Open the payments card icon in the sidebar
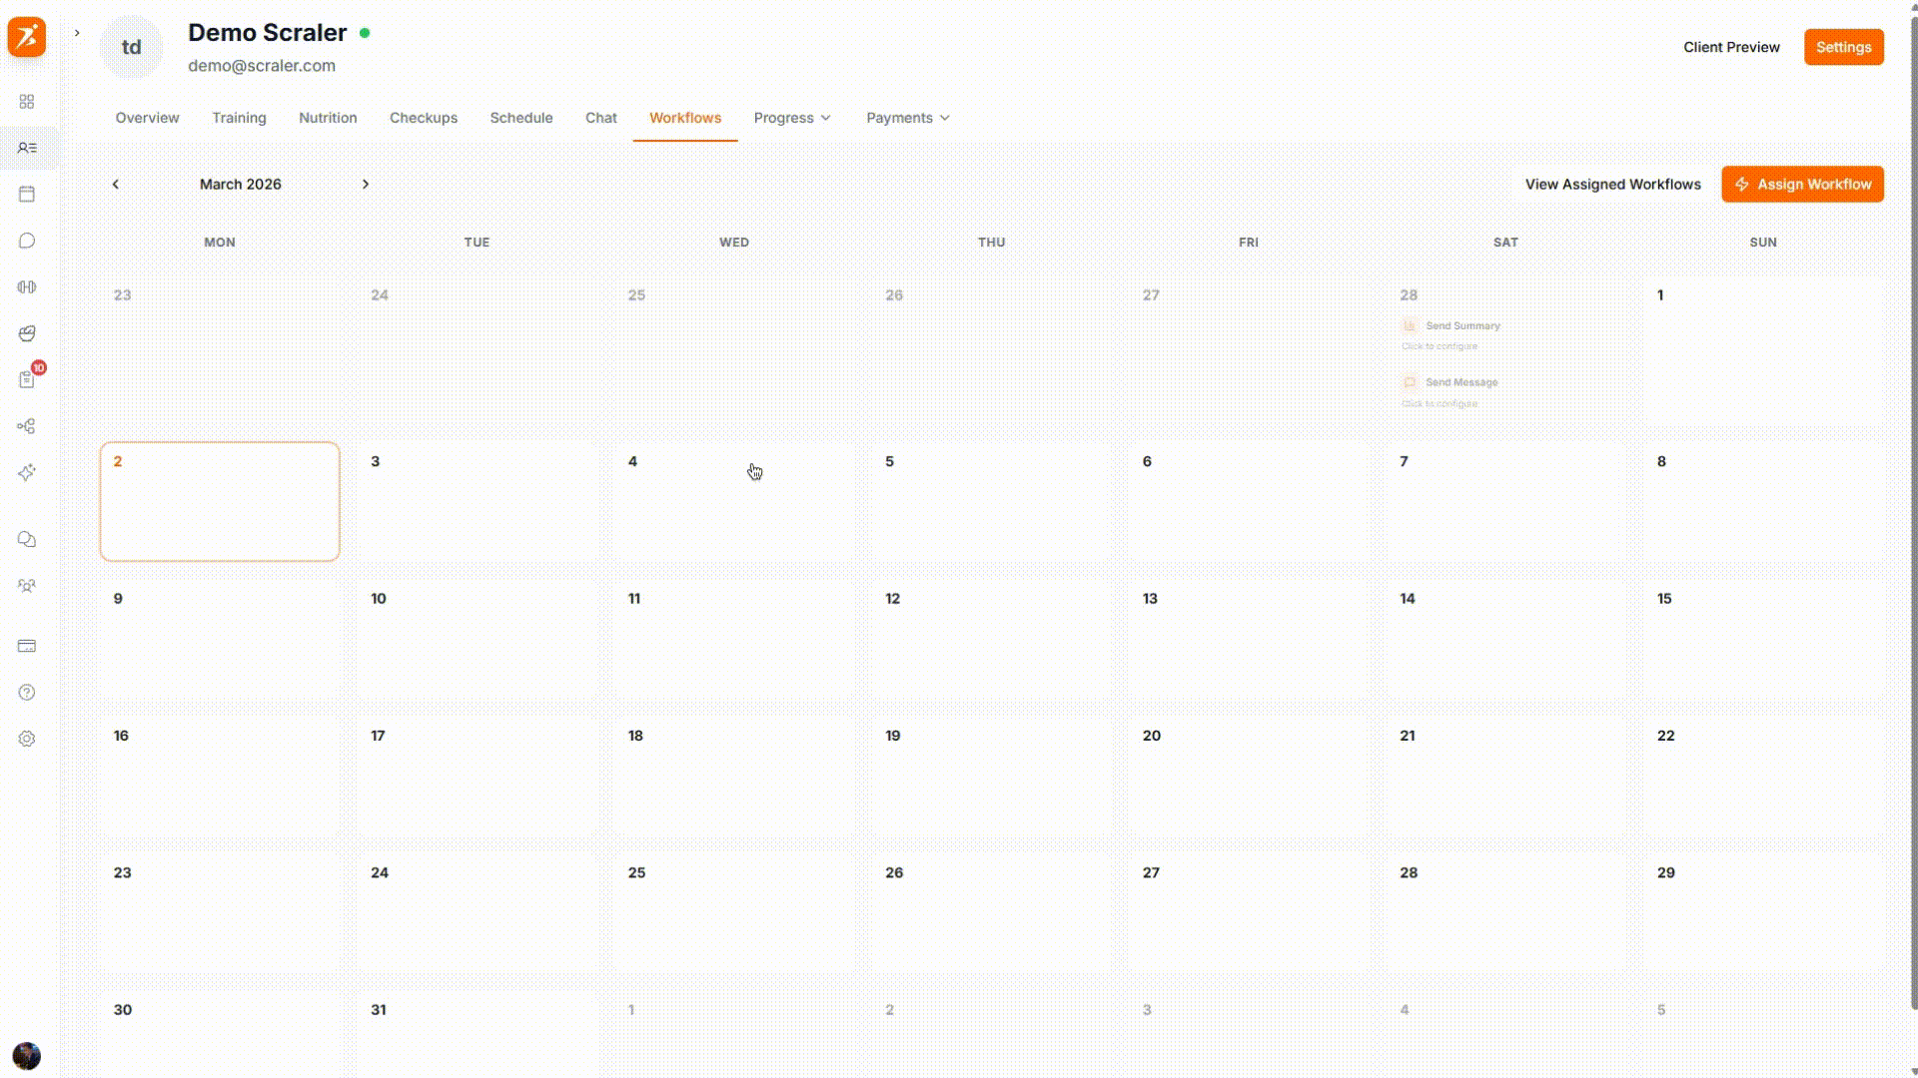 27,646
